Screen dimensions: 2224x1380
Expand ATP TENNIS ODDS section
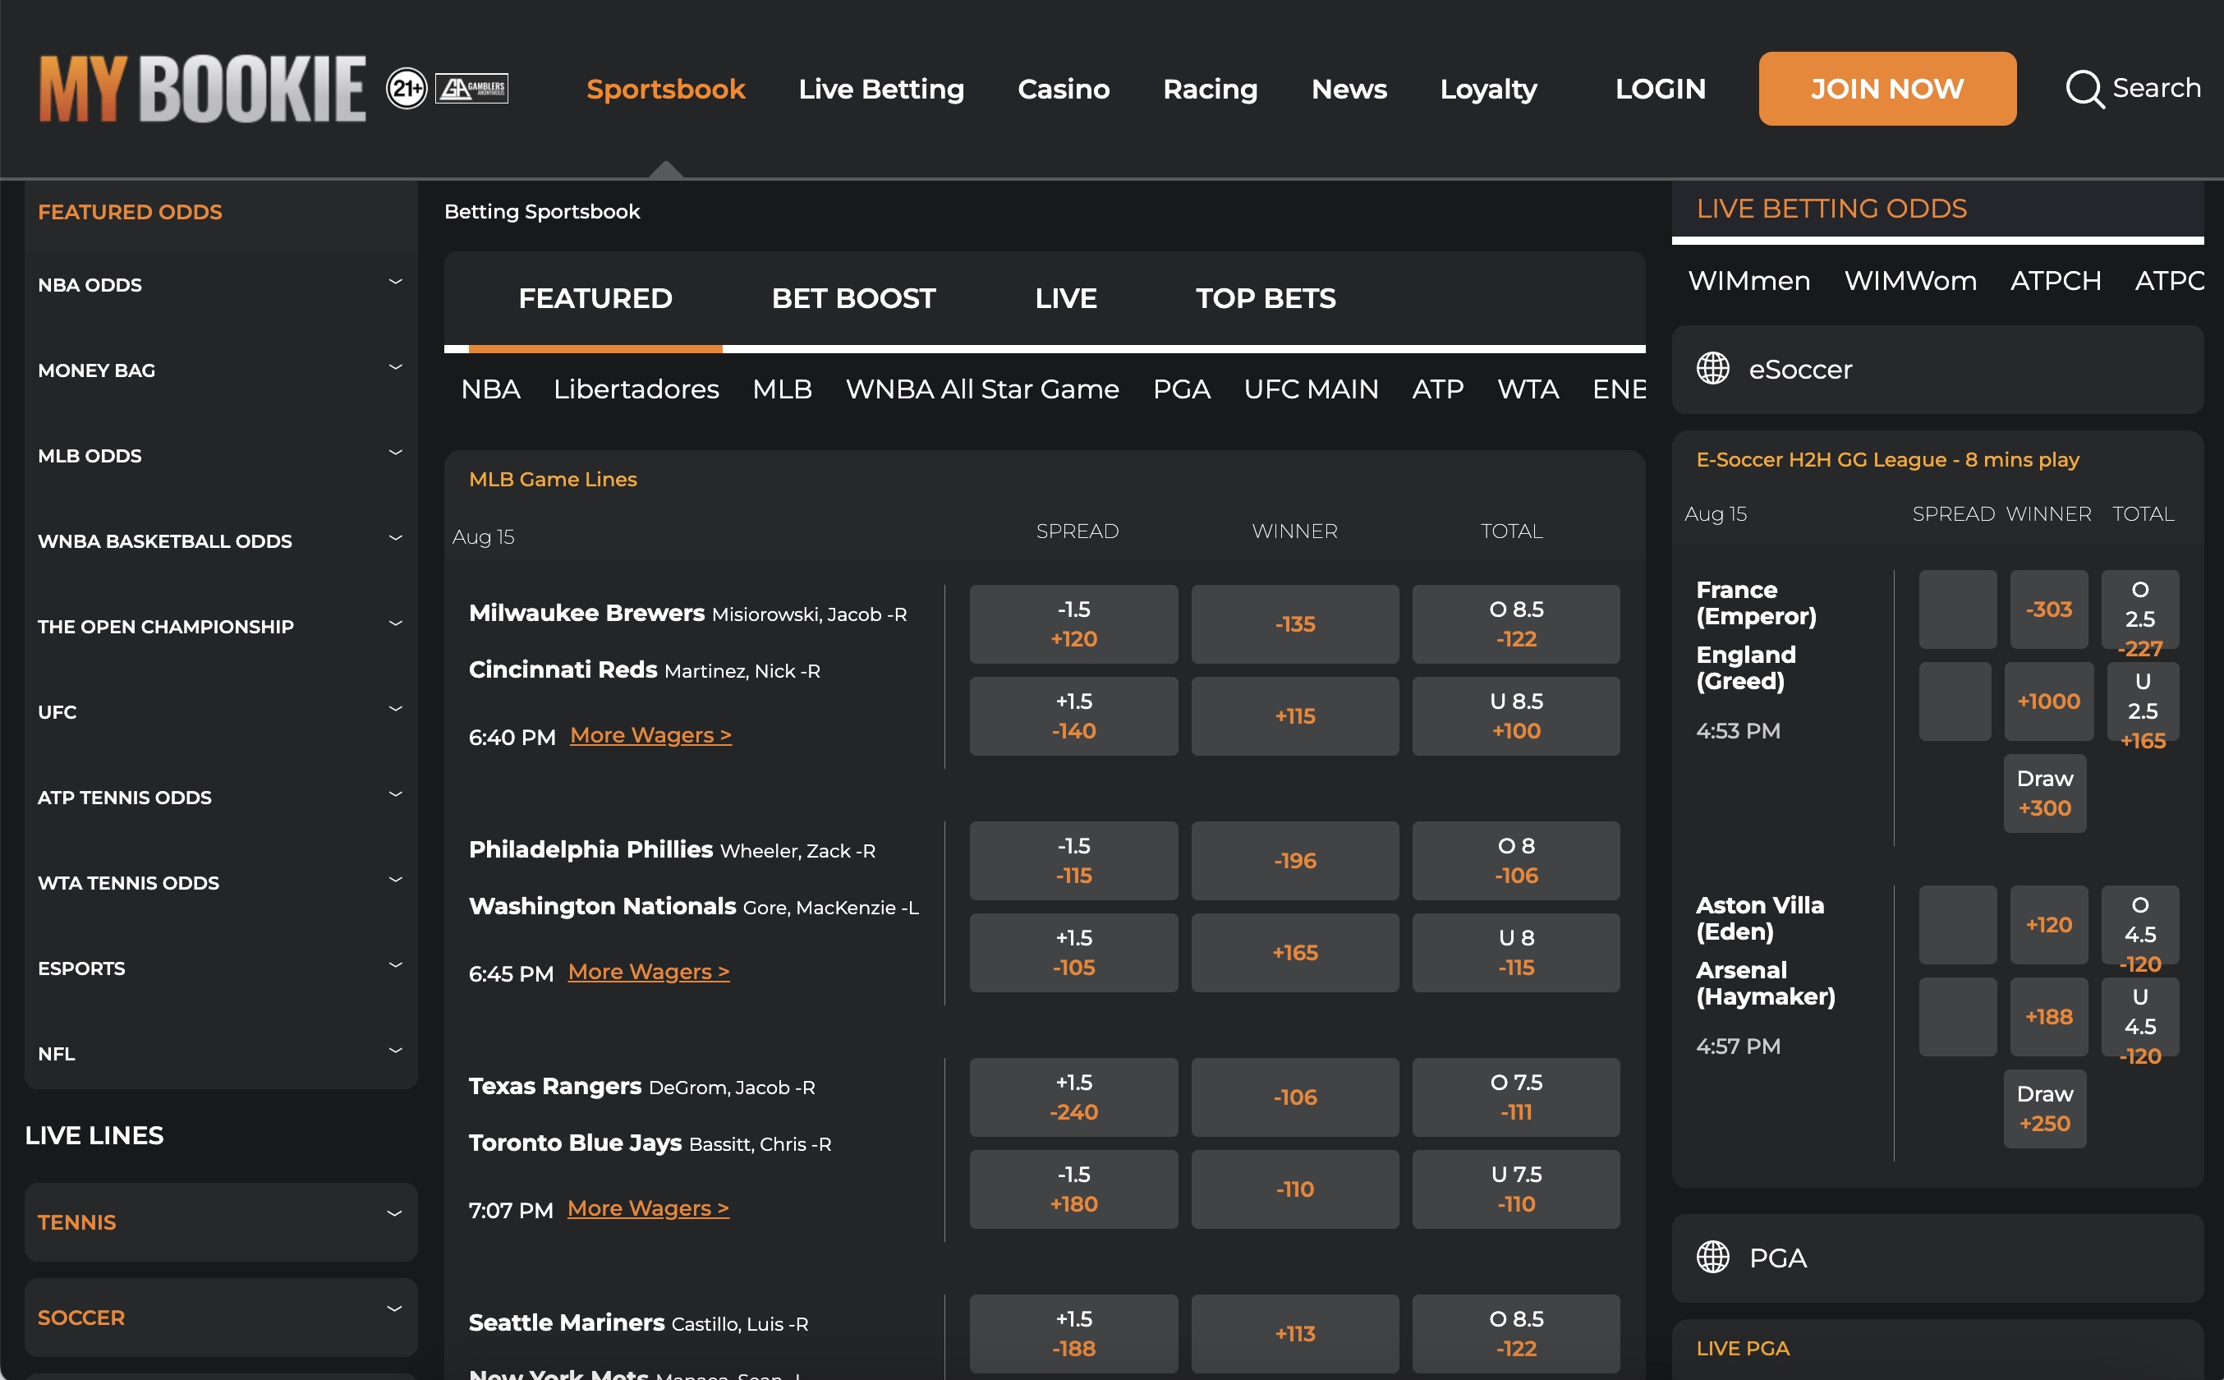point(221,798)
